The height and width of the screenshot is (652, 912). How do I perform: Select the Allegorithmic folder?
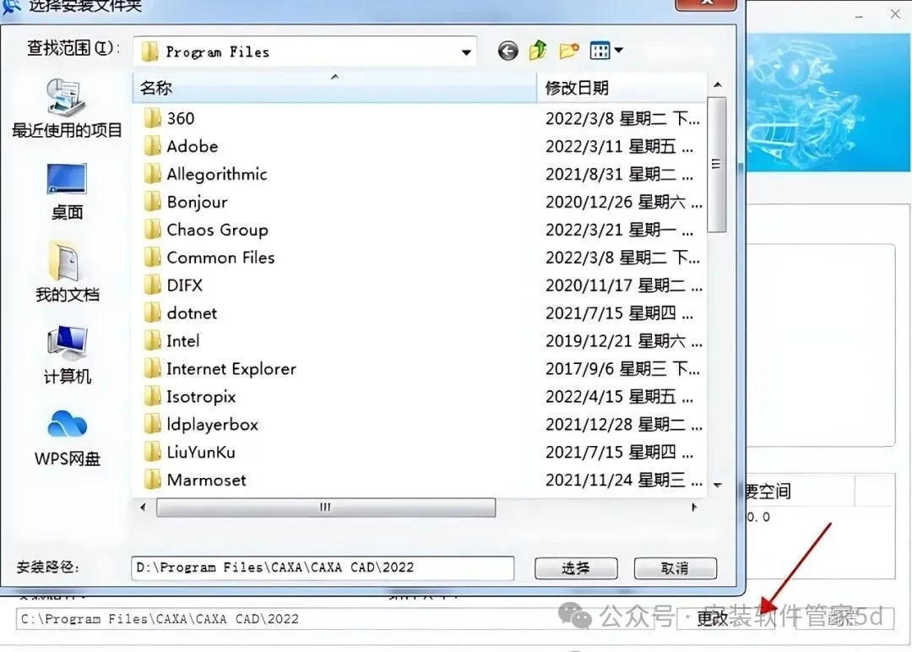coord(205,174)
